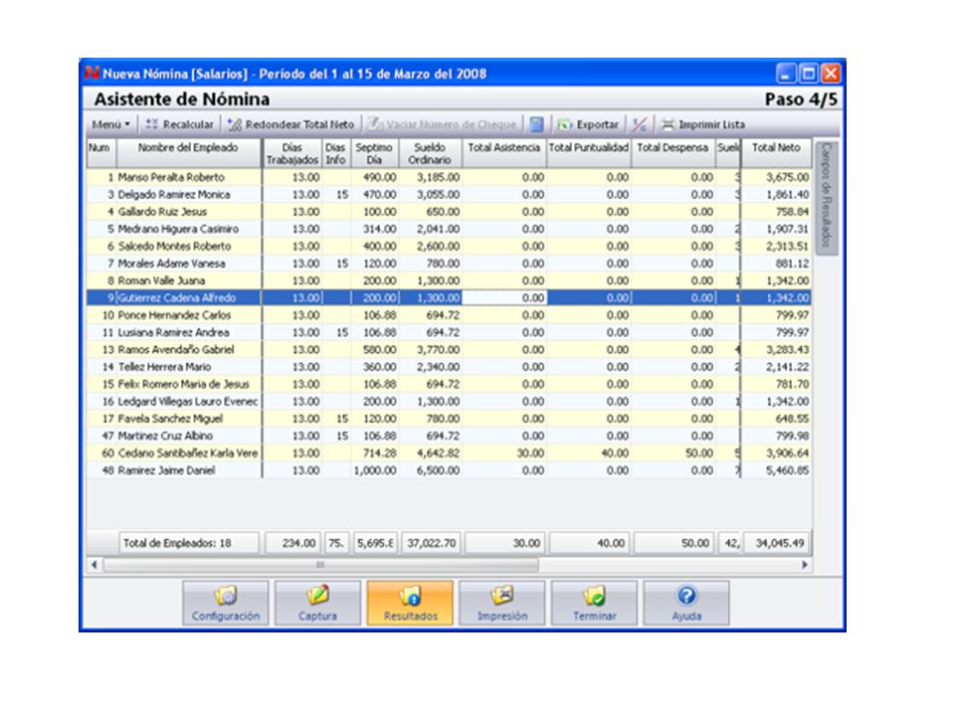Select row Favela Sanchez Miguel
The image size is (955, 716).
click(449, 419)
